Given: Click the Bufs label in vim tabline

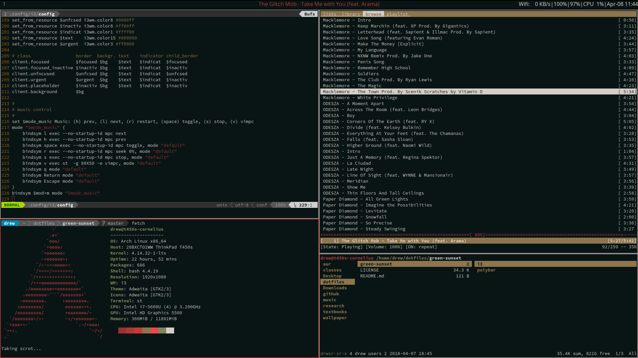Looking at the screenshot, I should pyautogui.click(x=309, y=14).
